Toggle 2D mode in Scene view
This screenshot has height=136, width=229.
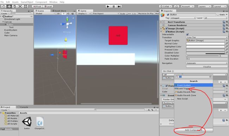[58, 13]
